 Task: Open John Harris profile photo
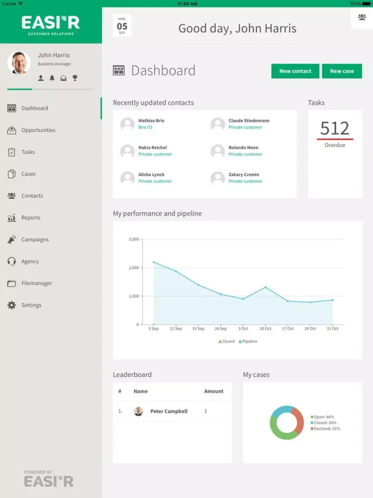pos(19,63)
